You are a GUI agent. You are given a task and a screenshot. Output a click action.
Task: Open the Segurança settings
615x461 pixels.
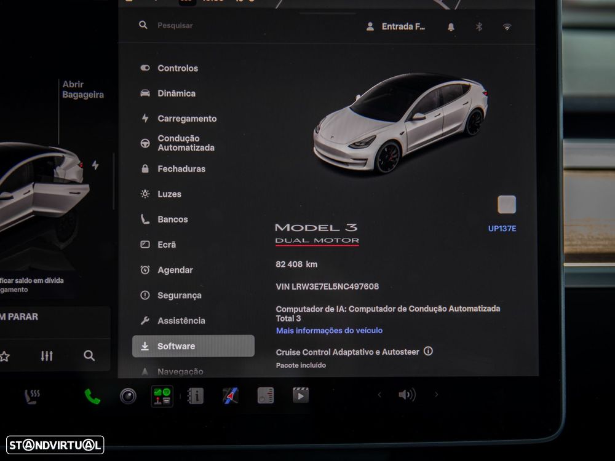click(x=170, y=295)
